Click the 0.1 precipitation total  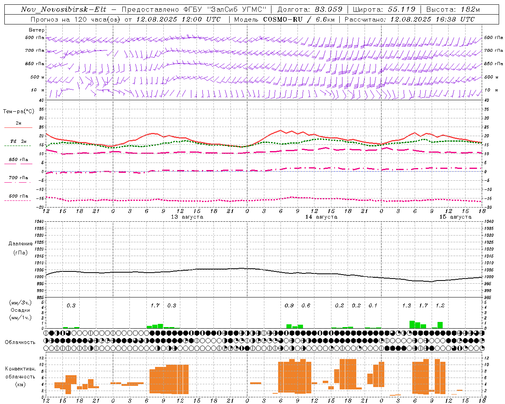click(x=373, y=305)
